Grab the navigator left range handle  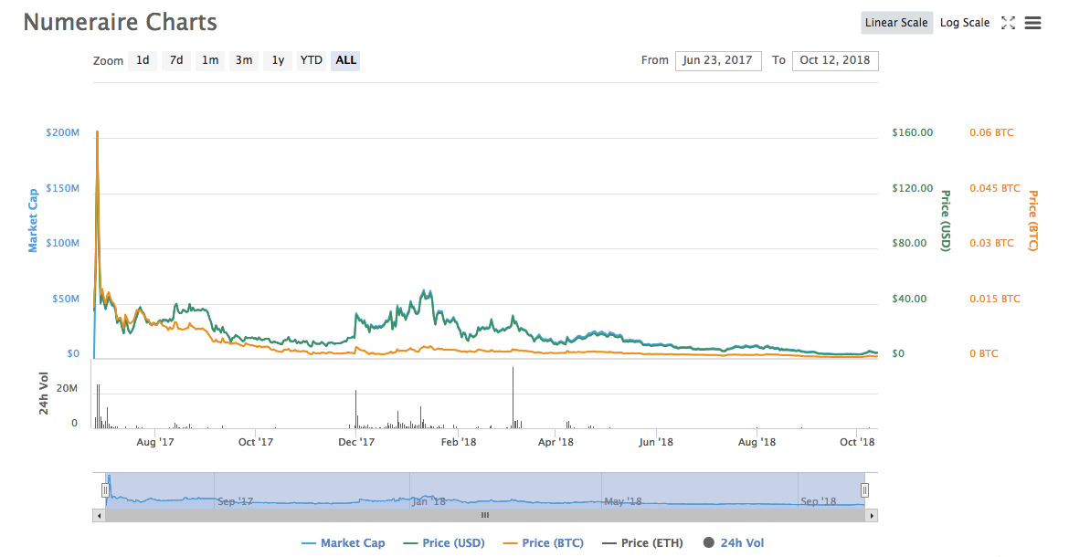[105, 489]
